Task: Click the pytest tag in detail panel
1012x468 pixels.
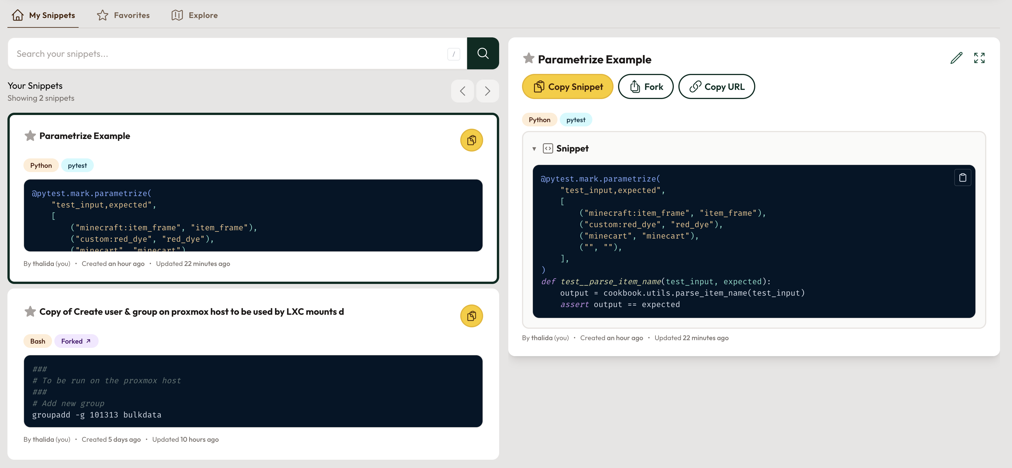Action: (575, 120)
